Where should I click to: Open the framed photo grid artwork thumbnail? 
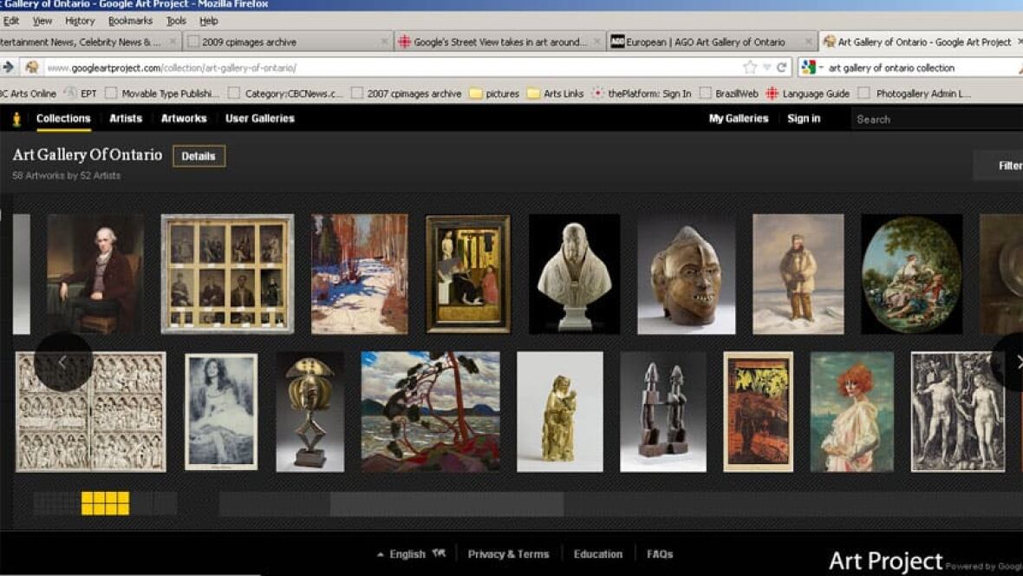pos(227,273)
